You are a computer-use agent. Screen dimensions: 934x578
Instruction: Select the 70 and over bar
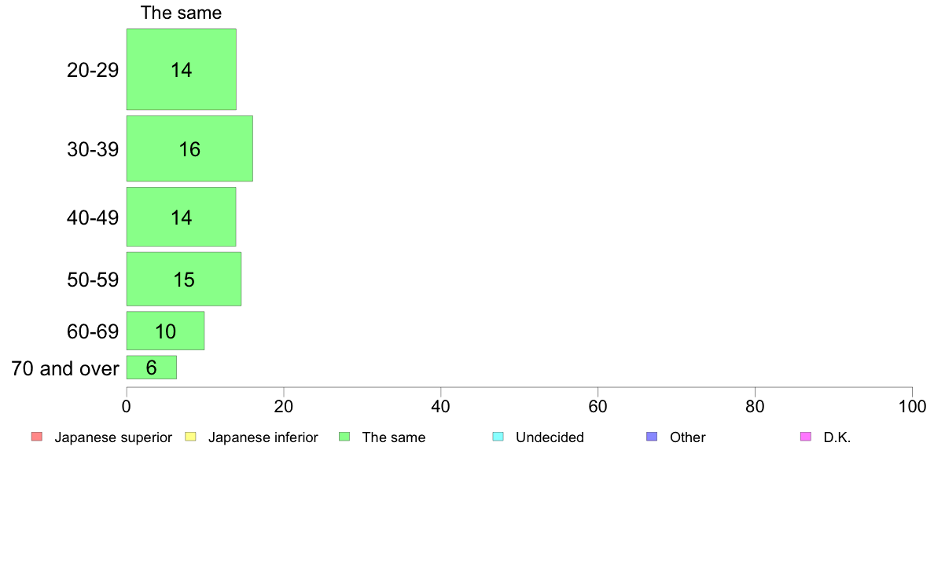pyautogui.click(x=151, y=368)
